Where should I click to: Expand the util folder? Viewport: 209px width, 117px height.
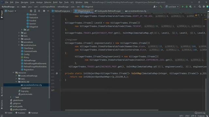point(22,30)
